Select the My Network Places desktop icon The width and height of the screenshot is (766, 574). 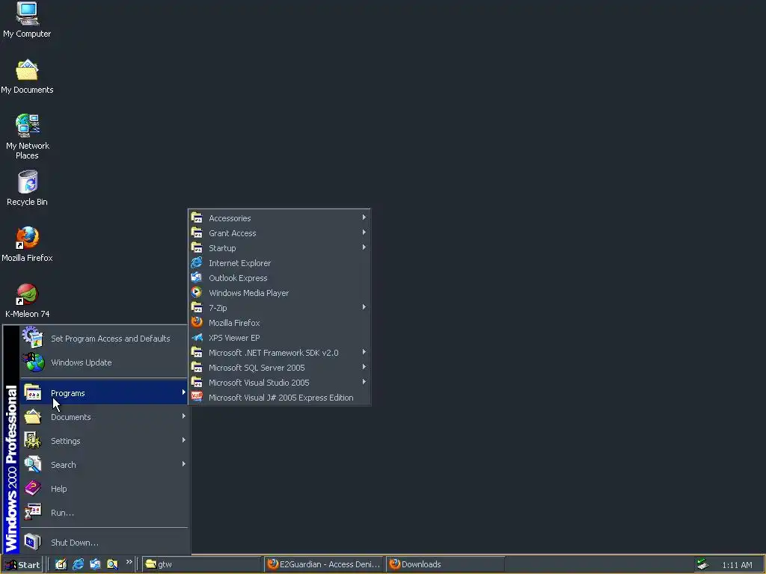click(27, 136)
